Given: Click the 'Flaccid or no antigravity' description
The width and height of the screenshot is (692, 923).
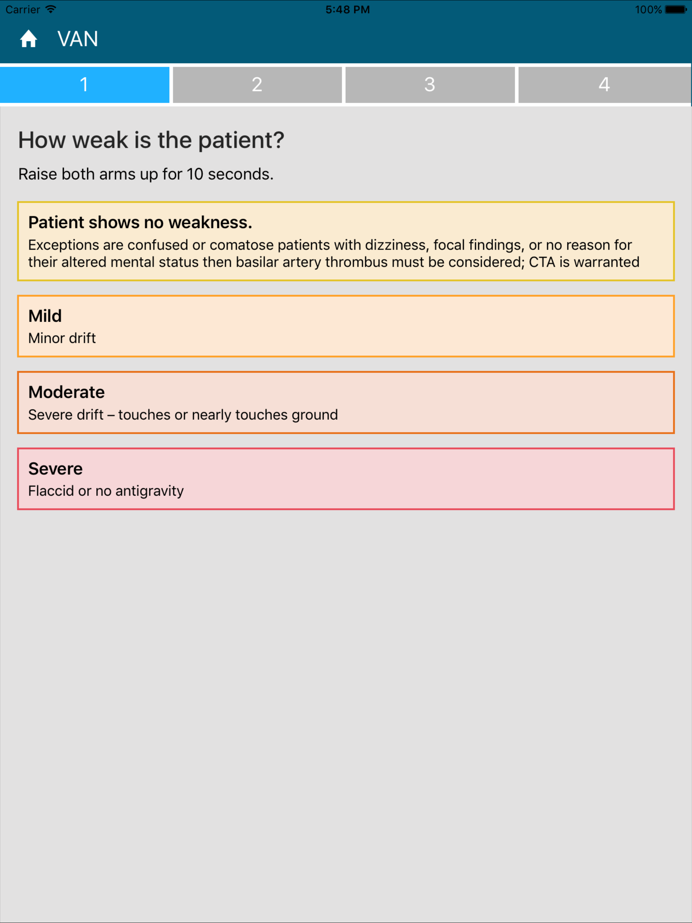Looking at the screenshot, I should click(x=106, y=491).
